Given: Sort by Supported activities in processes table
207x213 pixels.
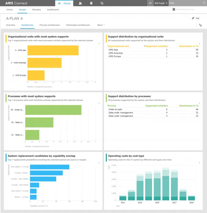Looking at the screenshot, I should 157,106.
